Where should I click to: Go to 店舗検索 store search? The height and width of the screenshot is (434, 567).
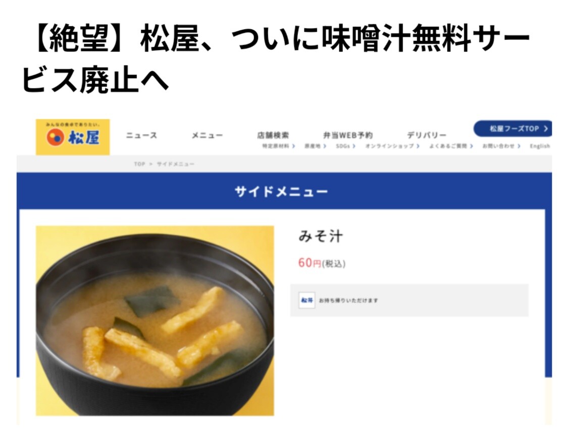(x=273, y=136)
